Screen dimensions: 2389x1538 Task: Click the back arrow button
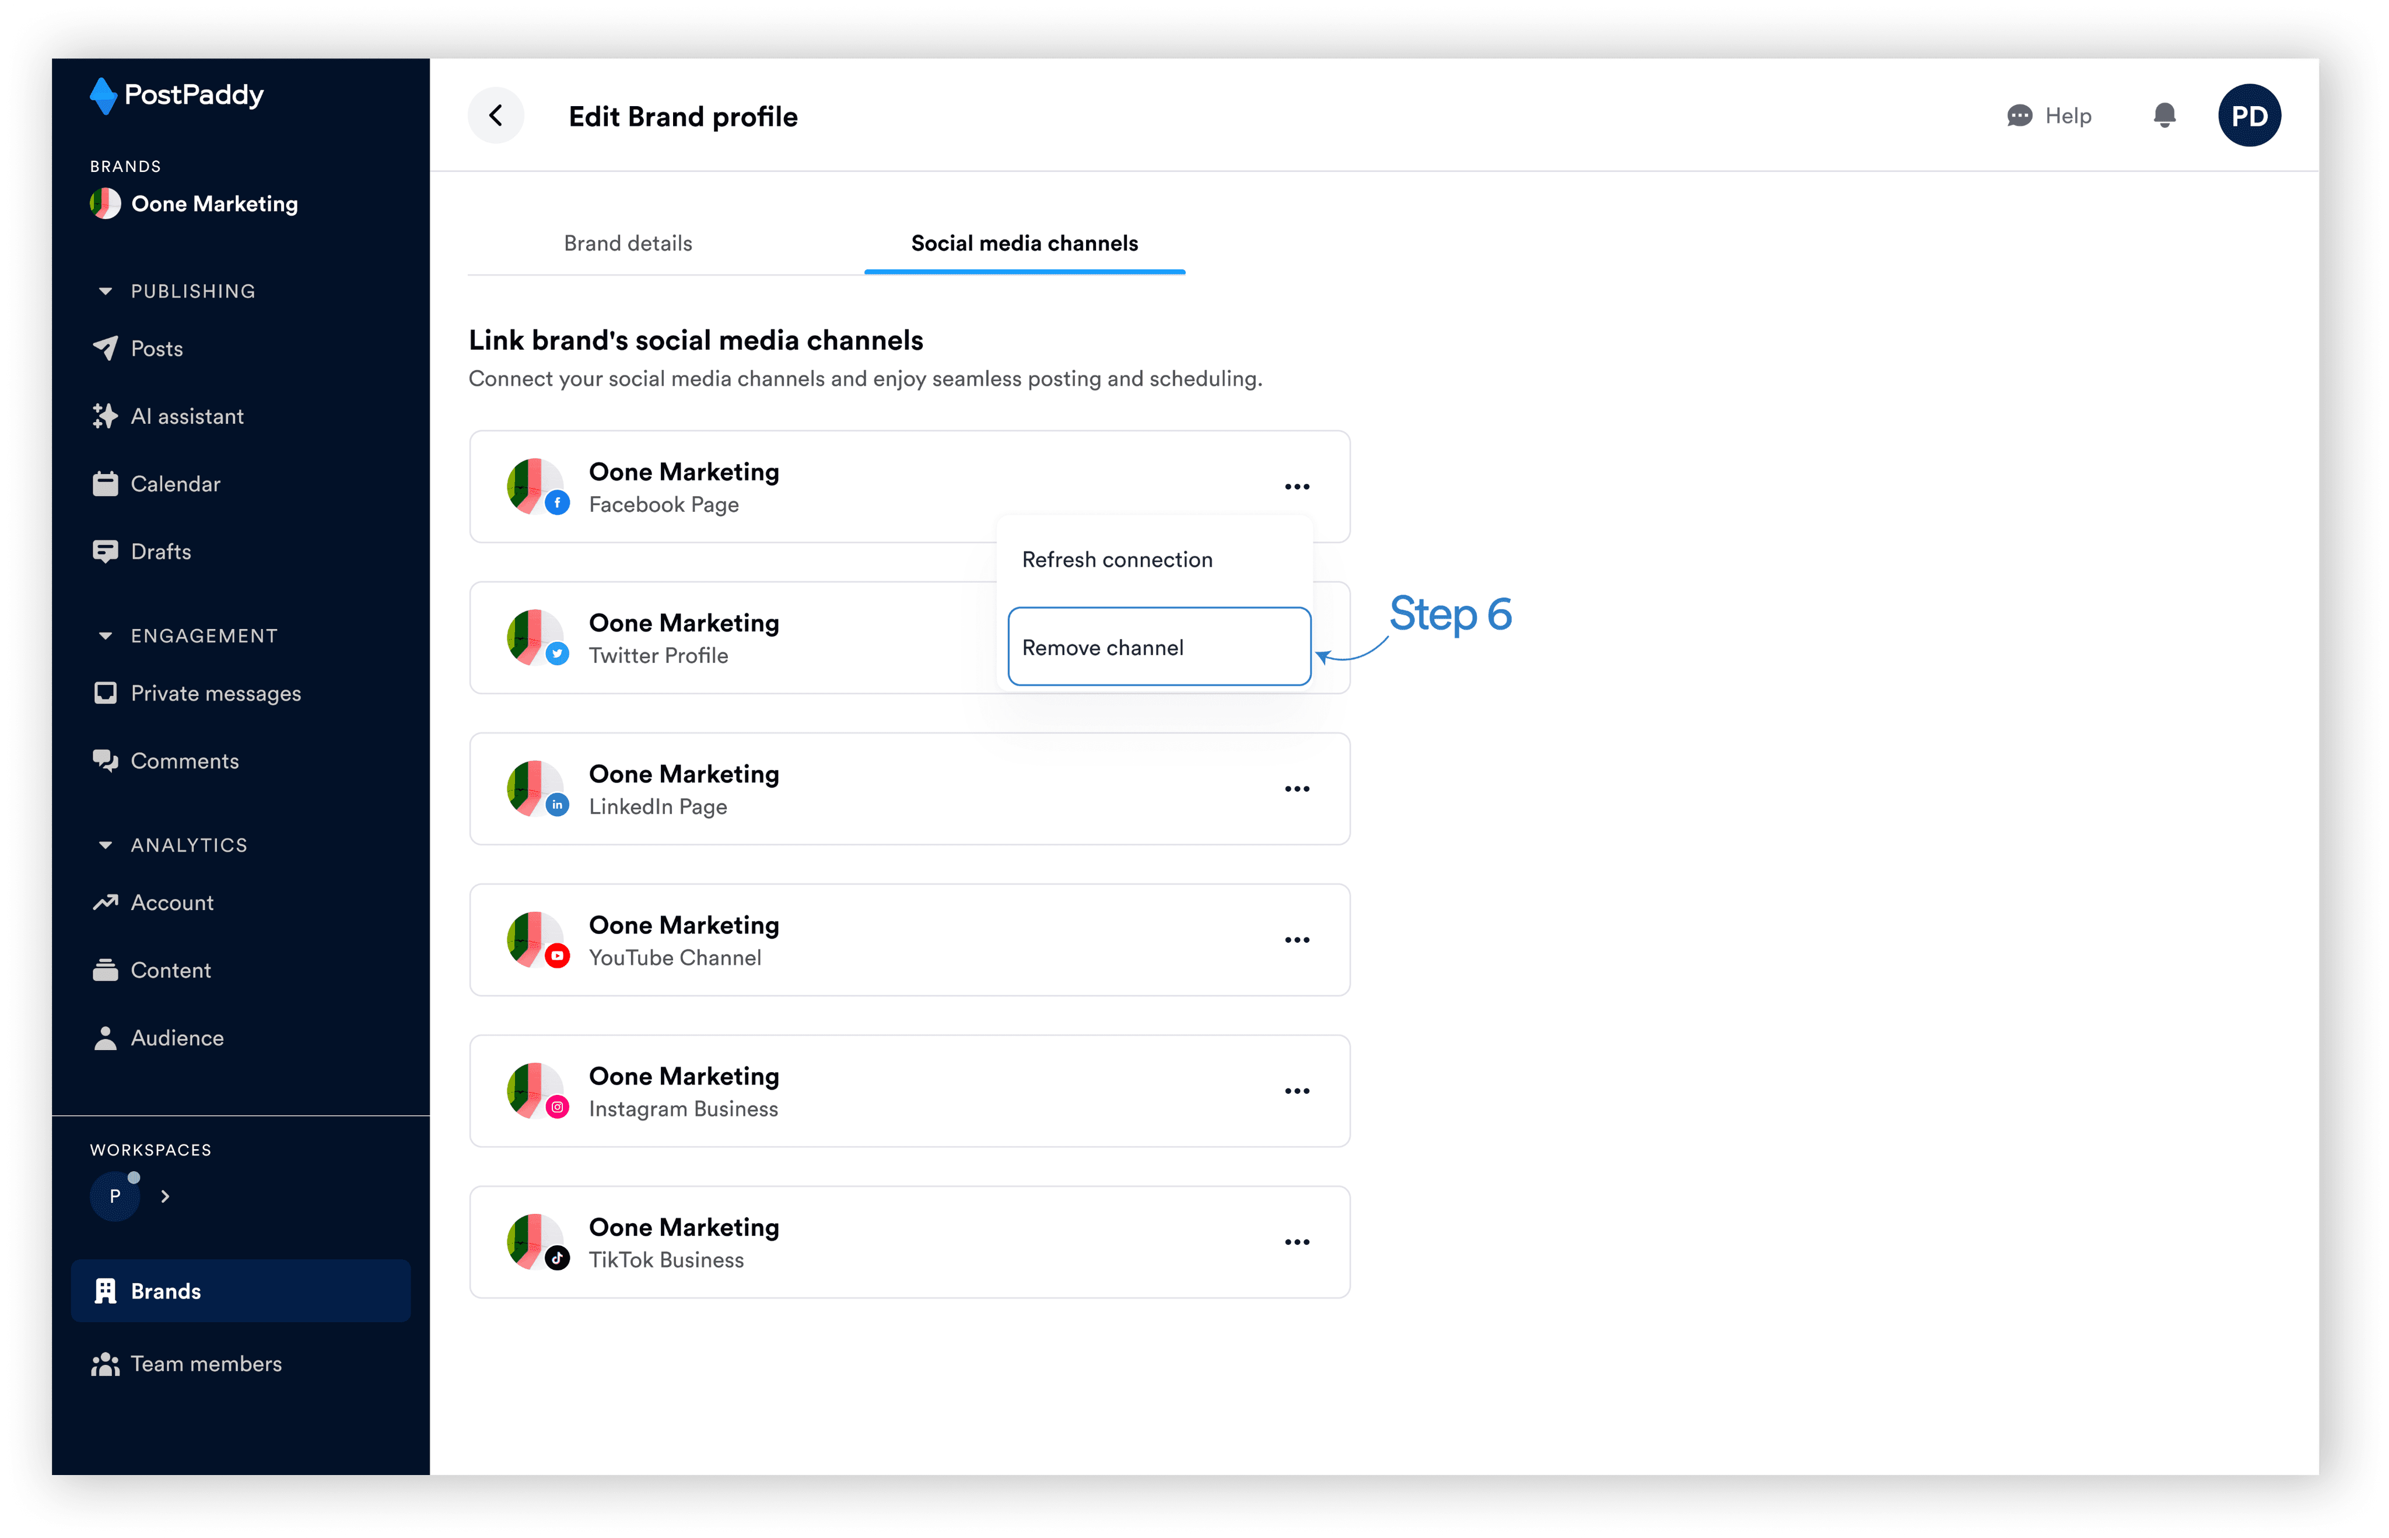coord(496,116)
